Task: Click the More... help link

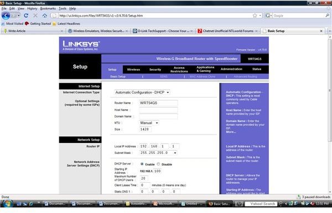Action: [x=231, y=132]
